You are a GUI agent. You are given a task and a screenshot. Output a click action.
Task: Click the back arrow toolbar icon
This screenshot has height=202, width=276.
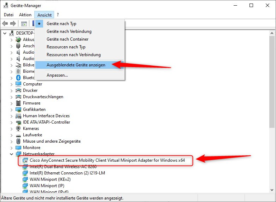point(5,24)
